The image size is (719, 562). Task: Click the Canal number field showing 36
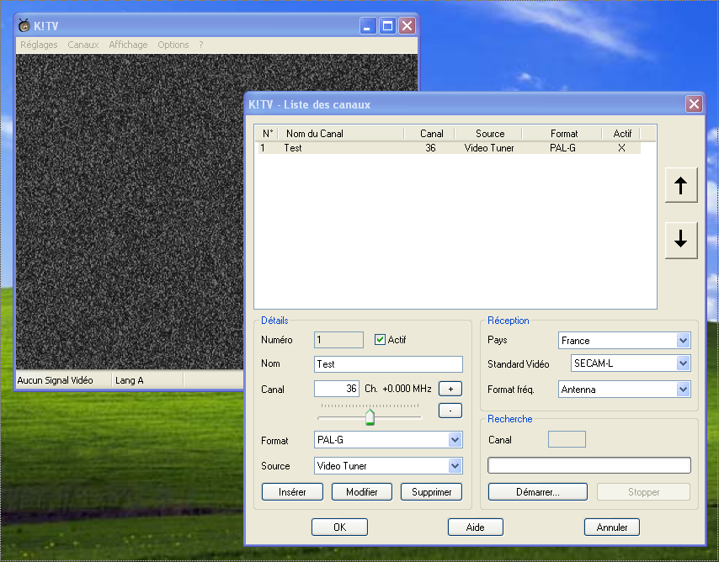337,389
